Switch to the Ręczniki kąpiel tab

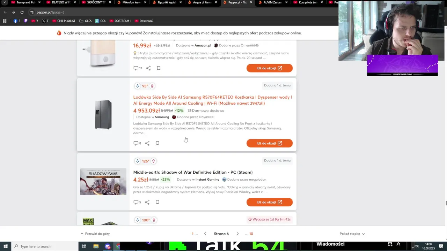(x=167, y=2)
